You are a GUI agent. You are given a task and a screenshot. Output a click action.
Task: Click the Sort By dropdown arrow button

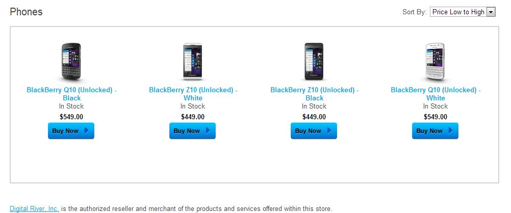click(491, 12)
